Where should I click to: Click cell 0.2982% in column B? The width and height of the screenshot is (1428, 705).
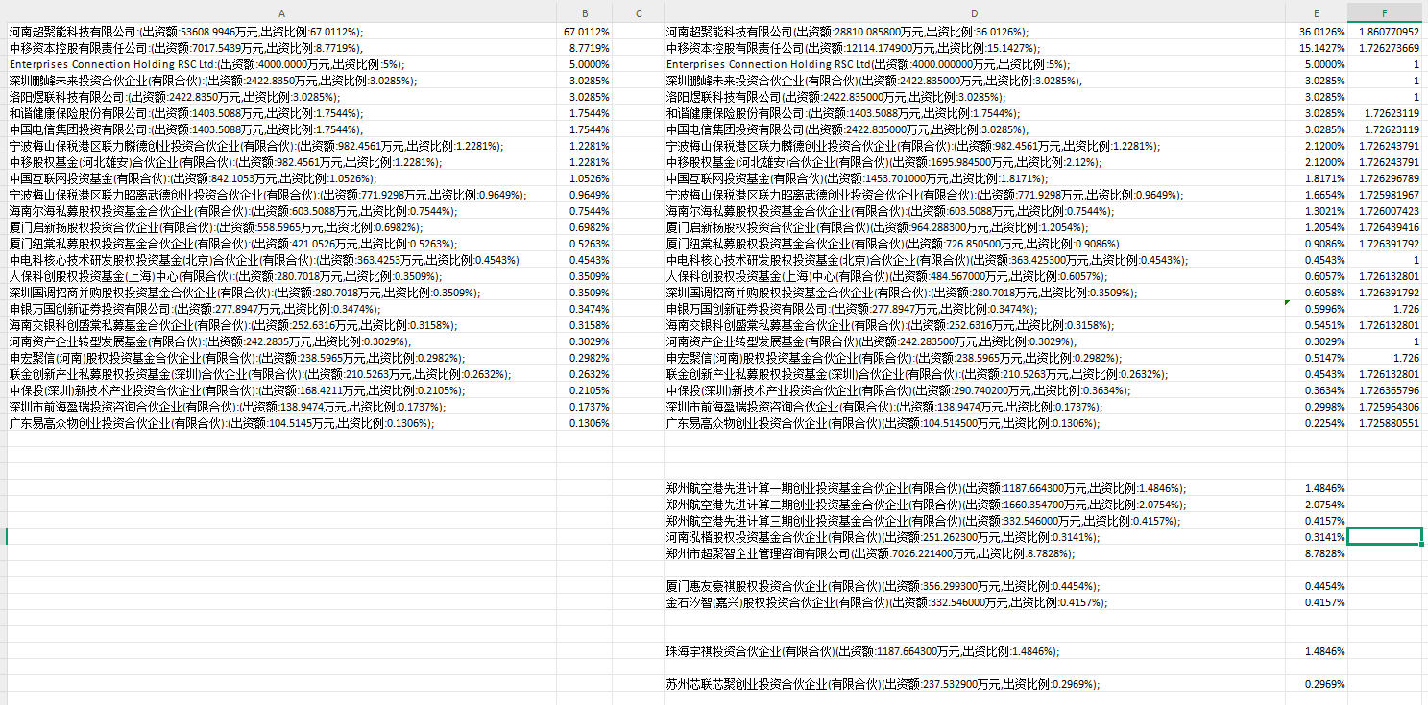[x=585, y=358]
